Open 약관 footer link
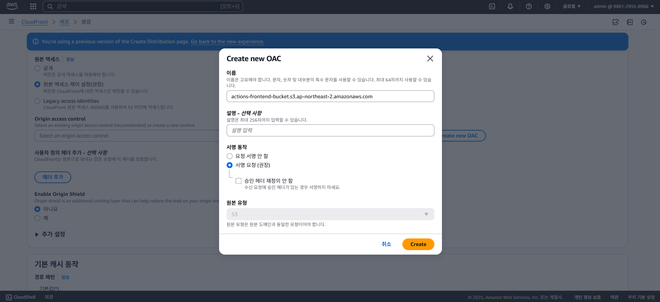Image resolution: width=660 pixels, height=302 pixels. [x=614, y=297]
